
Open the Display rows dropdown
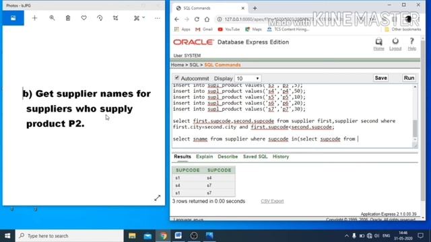click(248, 79)
